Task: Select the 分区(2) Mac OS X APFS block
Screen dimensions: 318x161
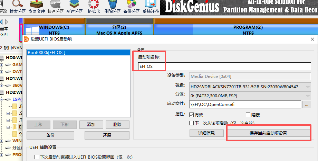Action: (x=119, y=27)
